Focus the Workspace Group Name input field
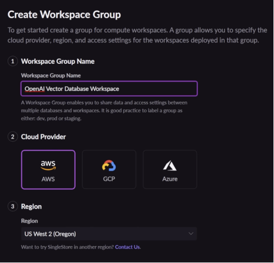Viewport: 274px width, 263px height. tap(109, 89)
